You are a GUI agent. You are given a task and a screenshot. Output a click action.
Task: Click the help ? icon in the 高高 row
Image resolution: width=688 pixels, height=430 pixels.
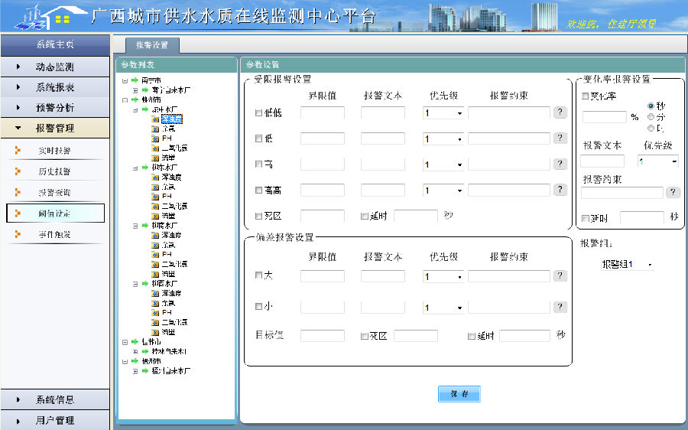[x=560, y=190]
